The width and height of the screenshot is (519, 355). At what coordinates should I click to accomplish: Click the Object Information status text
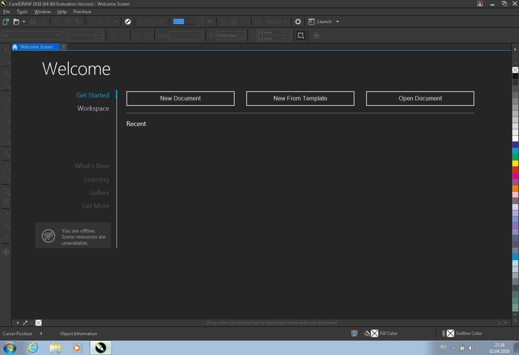point(78,334)
